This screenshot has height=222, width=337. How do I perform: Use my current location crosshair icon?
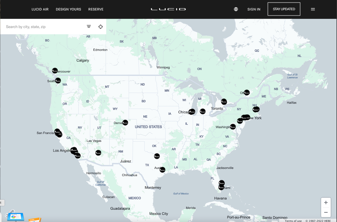pos(101,27)
